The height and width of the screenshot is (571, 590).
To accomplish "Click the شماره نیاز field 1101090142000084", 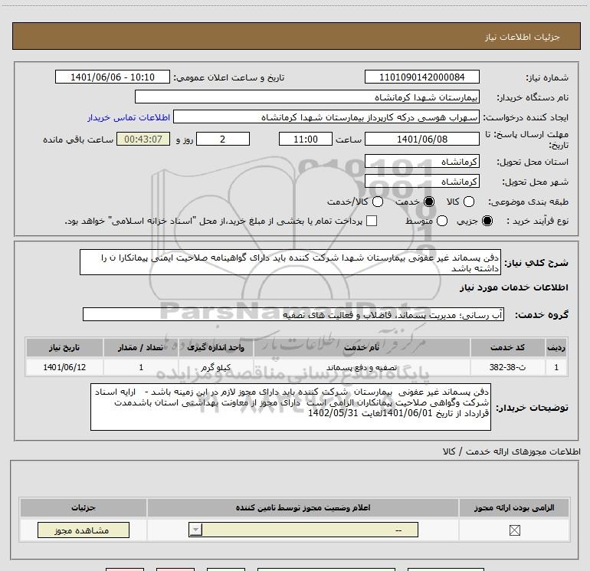I will [421, 77].
